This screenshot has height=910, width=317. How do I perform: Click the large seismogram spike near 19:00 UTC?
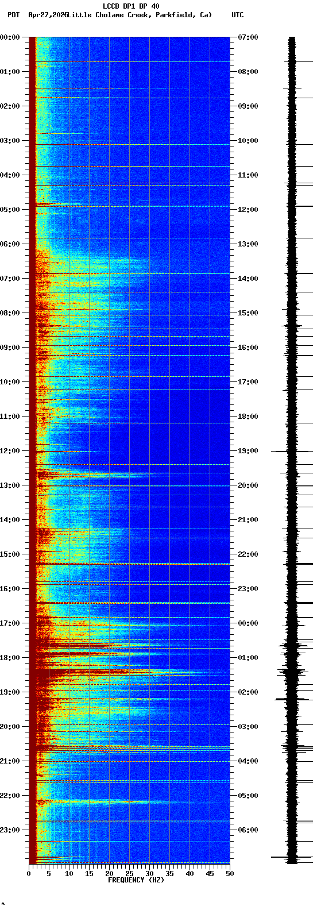click(292, 452)
